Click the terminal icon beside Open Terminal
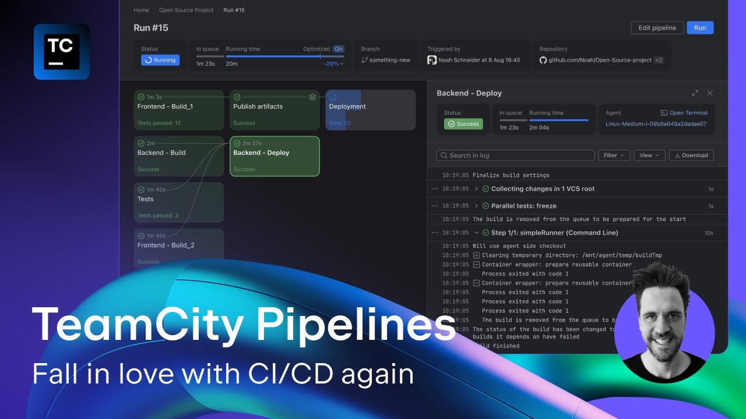This screenshot has height=419, width=746. [664, 113]
